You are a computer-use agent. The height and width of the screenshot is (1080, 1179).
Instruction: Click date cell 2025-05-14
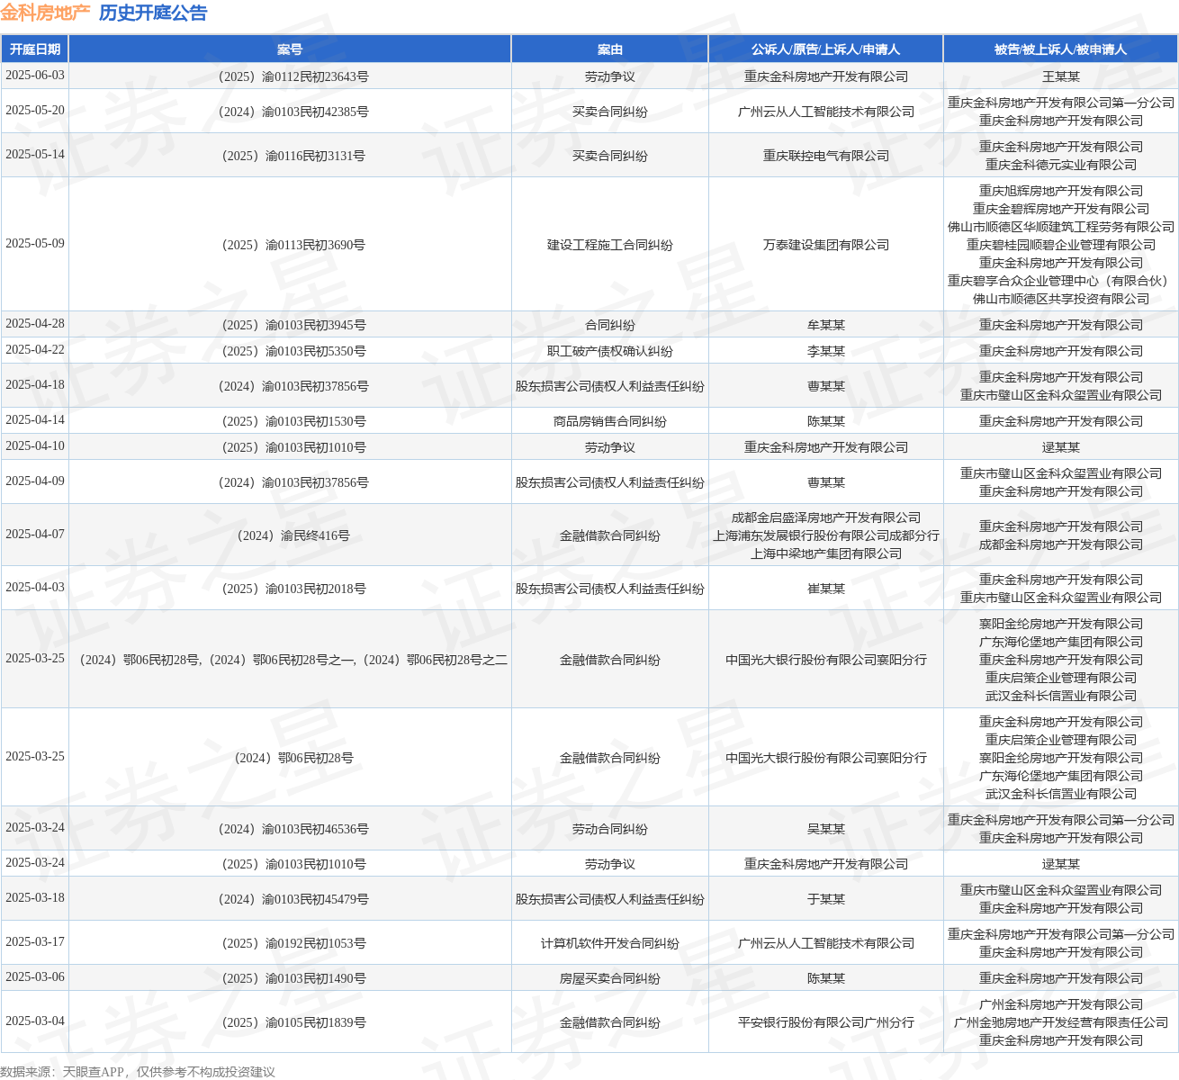pyautogui.click(x=35, y=155)
